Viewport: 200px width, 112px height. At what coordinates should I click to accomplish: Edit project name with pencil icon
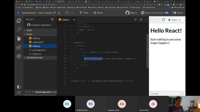click(54, 13)
